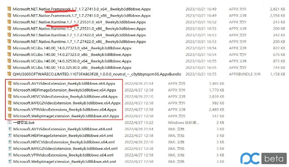Select the XML document icon of HEIFImageExtension xml
Screen dimensions: 289x167
click(x=10, y=136)
